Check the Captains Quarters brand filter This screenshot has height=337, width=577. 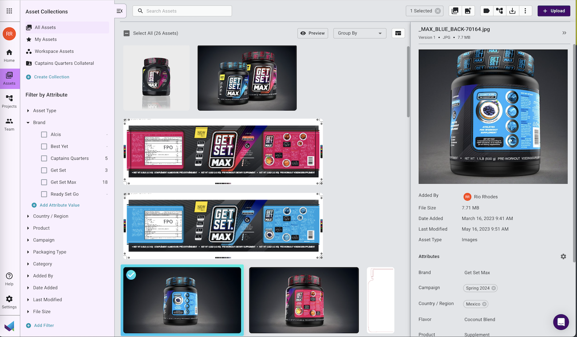point(44,159)
